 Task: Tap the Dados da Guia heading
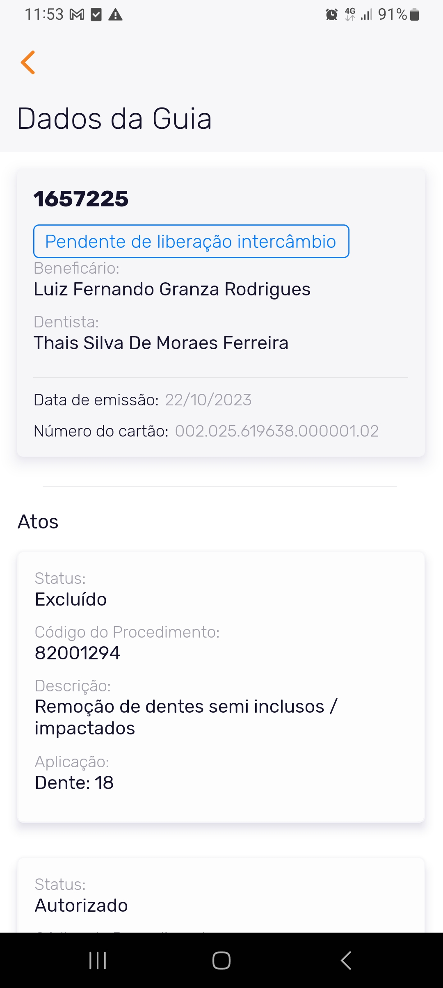114,119
